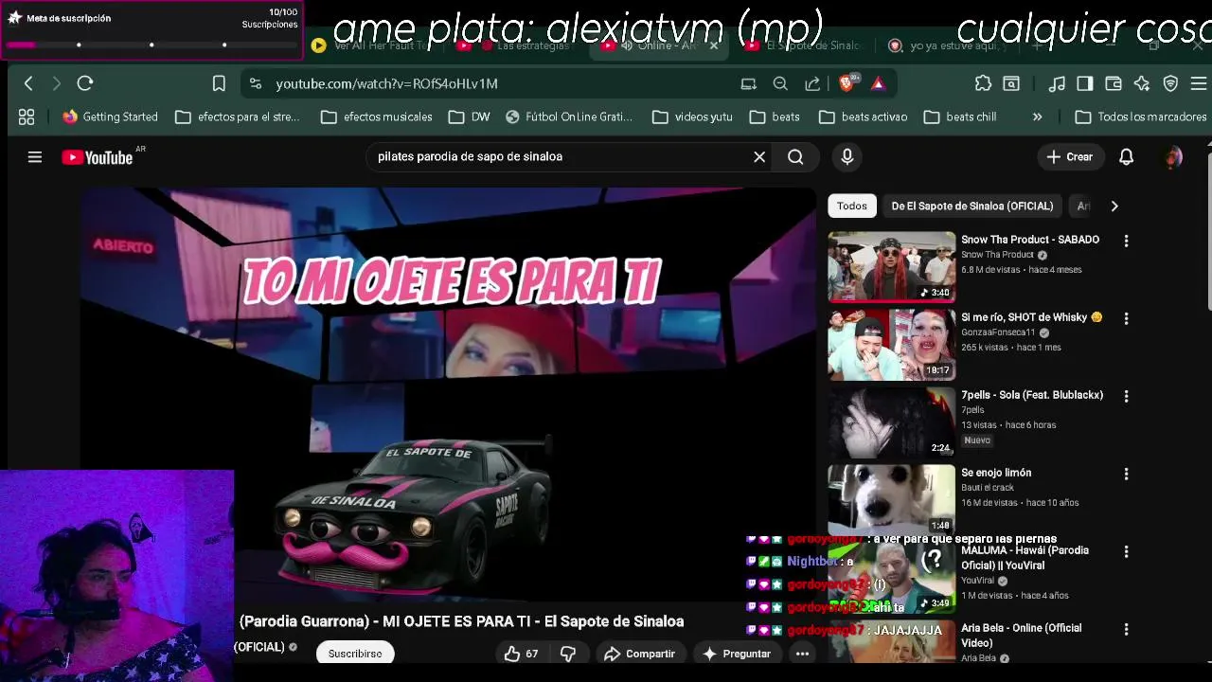
Task: Open the DW bookmarks folder
Action: point(470,117)
